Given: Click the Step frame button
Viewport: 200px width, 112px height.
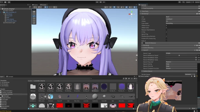Looking at the screenshot, I should coord(104,2).
